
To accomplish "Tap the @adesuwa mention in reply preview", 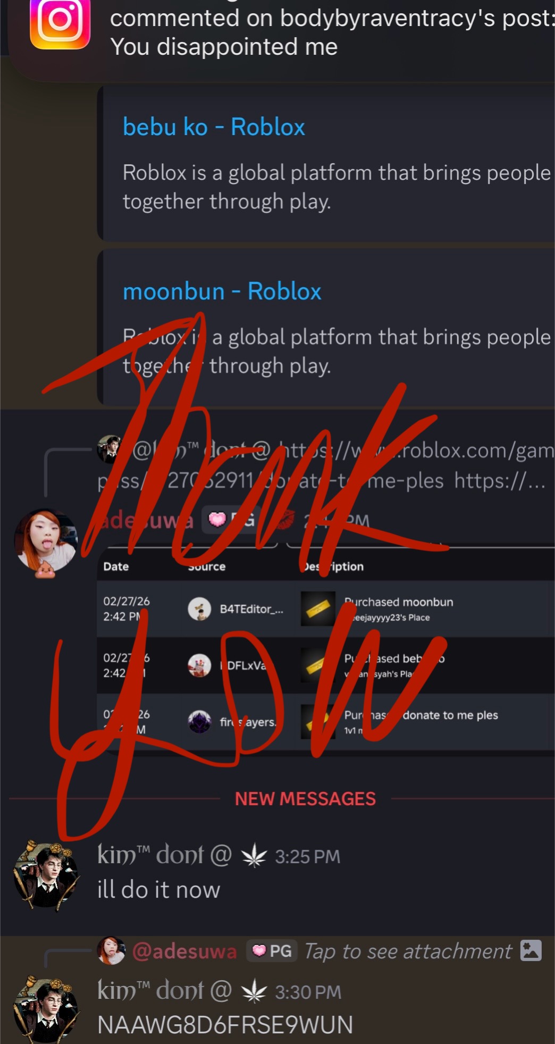I will pos(184,951).
